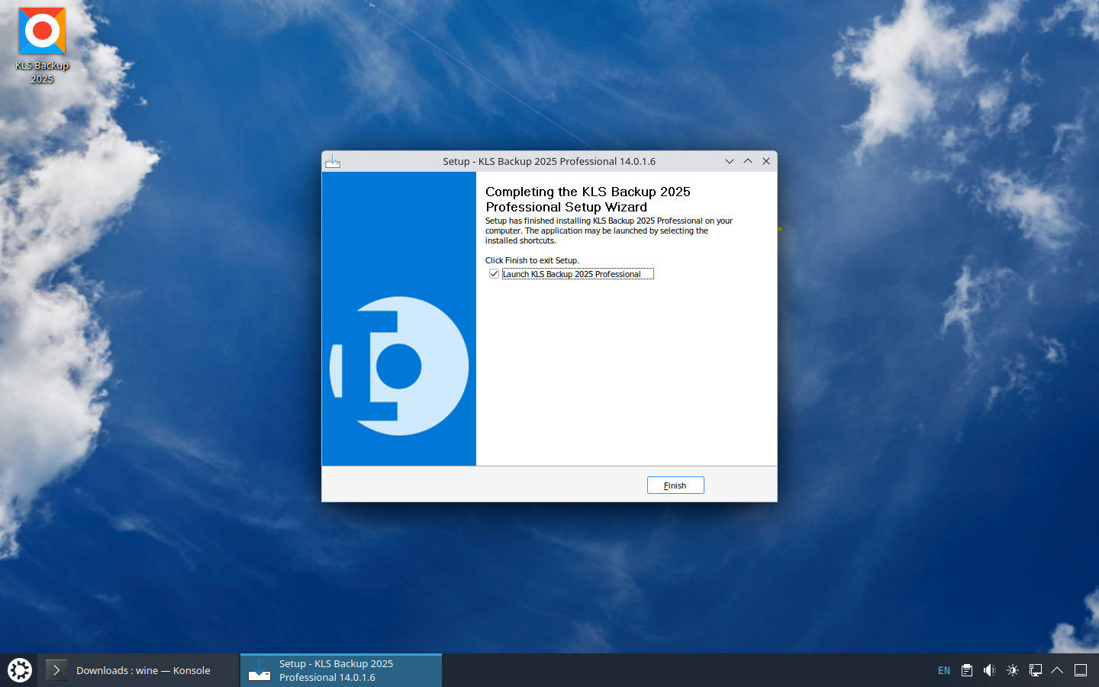
Task: Open the network display tray icon
Action: (1036, 670)
